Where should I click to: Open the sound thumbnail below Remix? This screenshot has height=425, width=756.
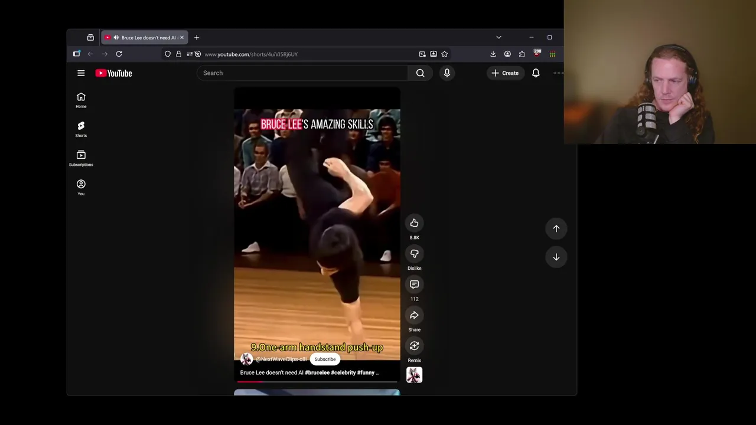415,375
